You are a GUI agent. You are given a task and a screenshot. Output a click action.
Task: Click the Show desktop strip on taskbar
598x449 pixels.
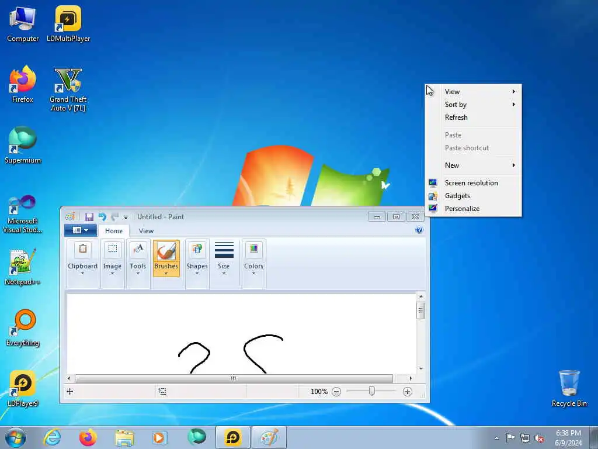[x=594, y=437]
